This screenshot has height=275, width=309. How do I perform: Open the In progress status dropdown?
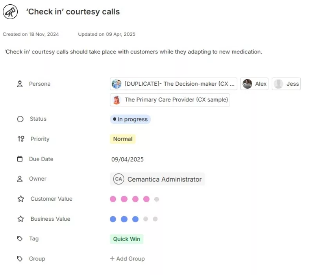click(130, 119)
